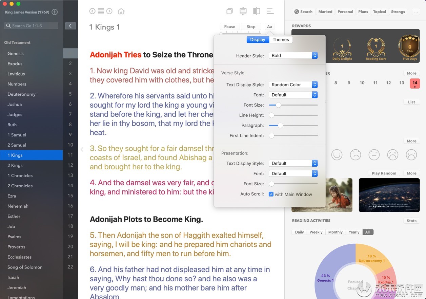Go to next chapter arrow
Image resolution: width=426 pixels, height=299 pixels.
pos(109,11)
